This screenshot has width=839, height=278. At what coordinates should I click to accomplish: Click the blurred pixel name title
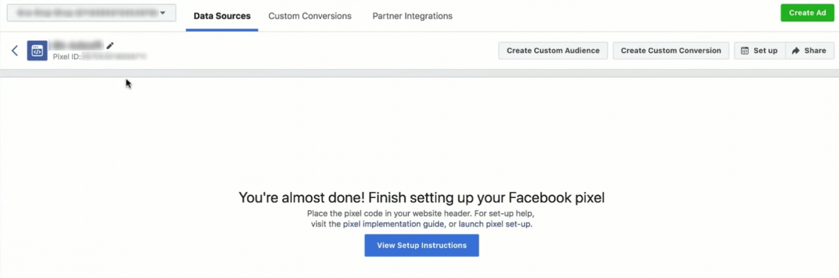[78, 45]
